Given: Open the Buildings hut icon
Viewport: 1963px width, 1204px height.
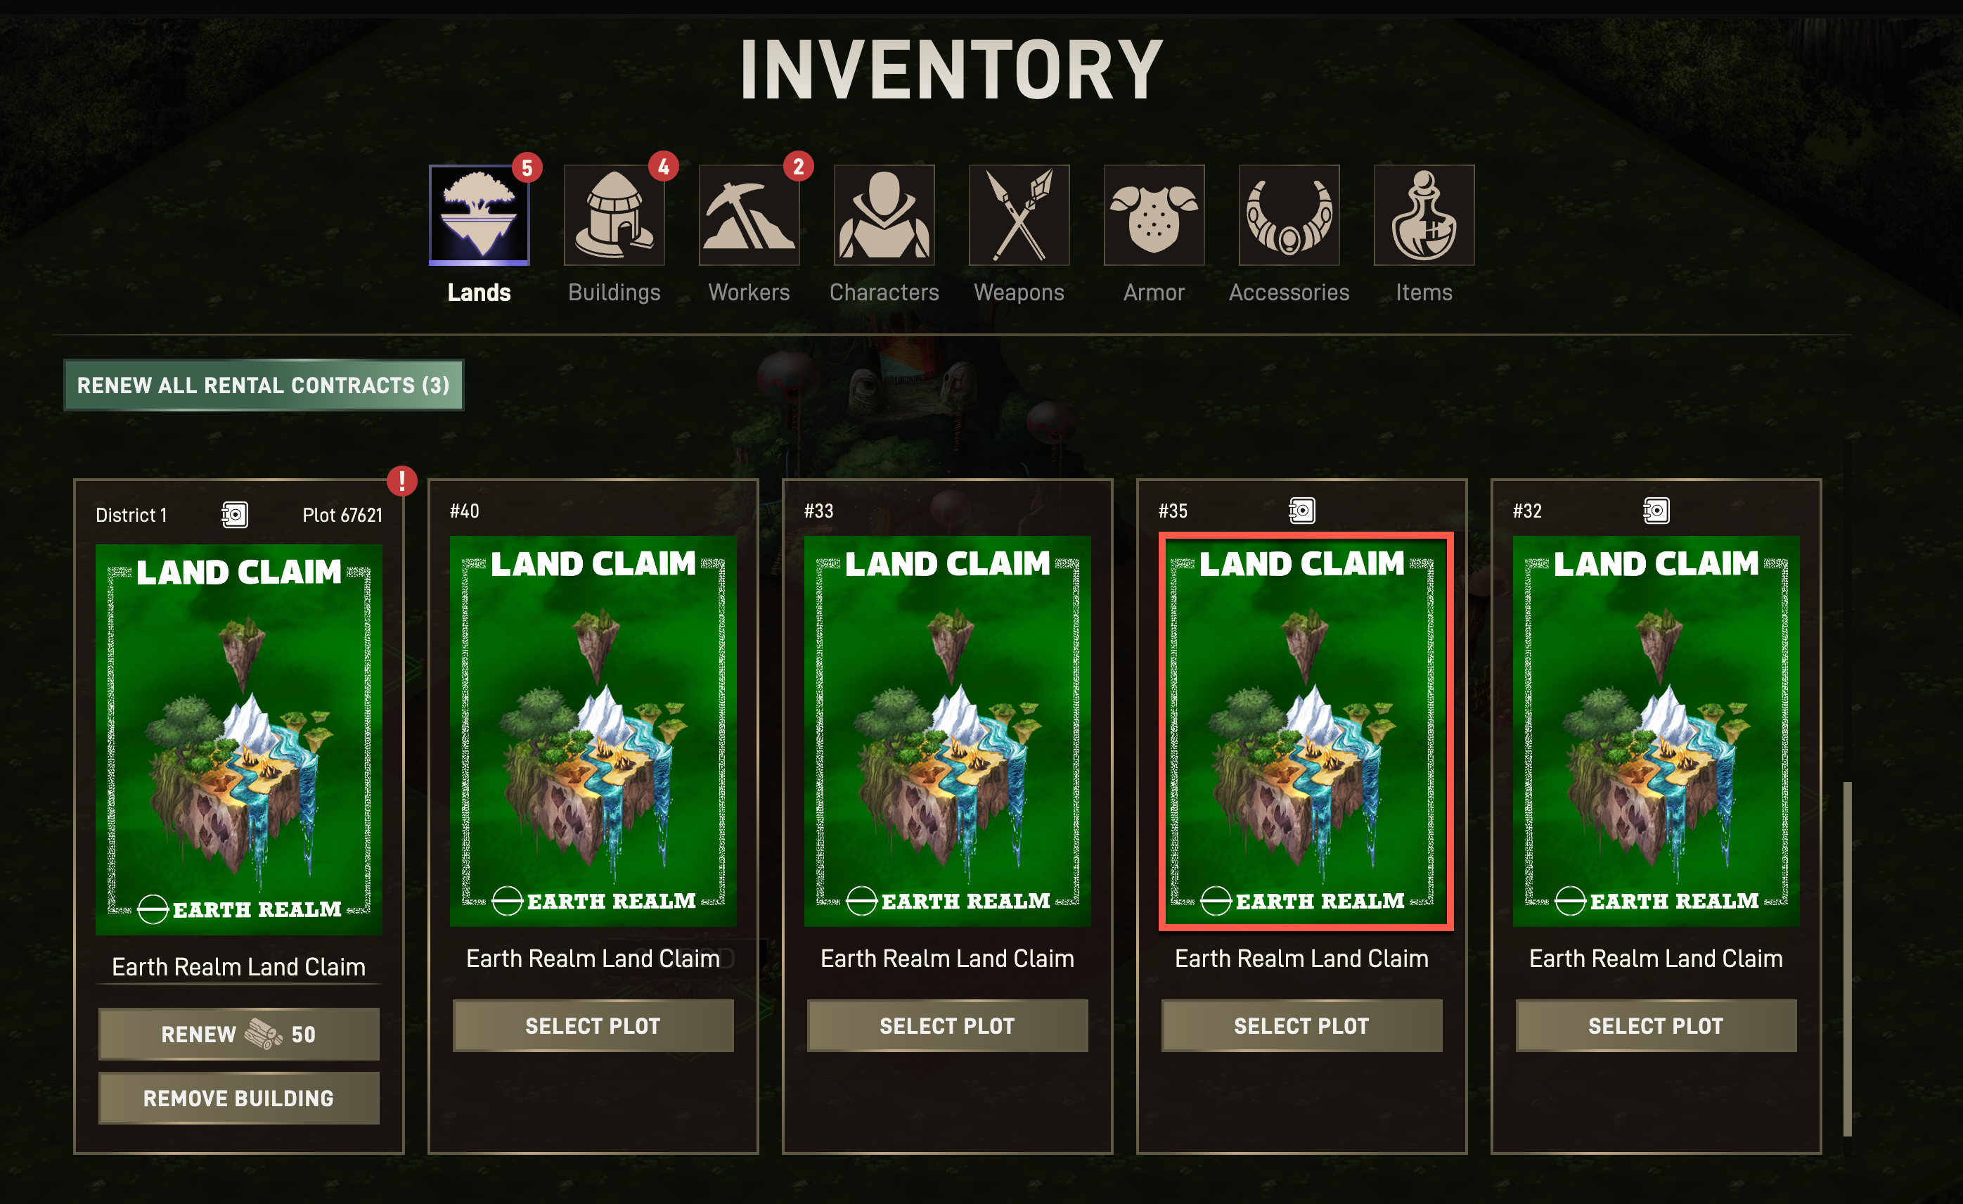Looking at the screenshot, I should pyautogui.click(x=614, y=215).
